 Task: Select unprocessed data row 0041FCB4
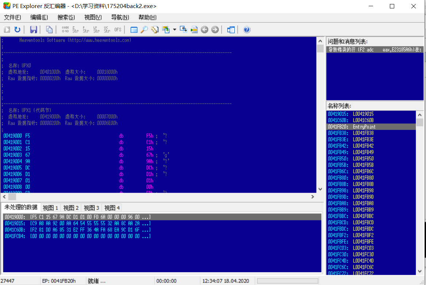point(162,236)
